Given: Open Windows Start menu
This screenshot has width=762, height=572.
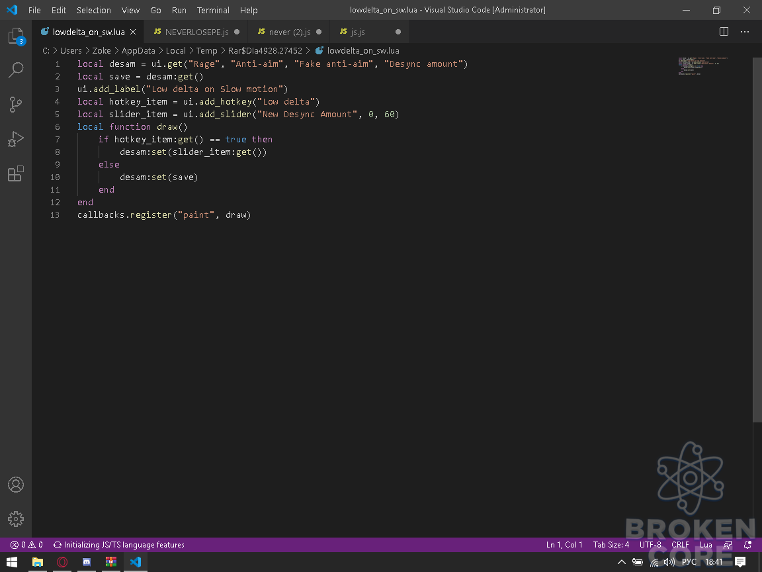Looking at the screenshot, I should tap(12, 562).
